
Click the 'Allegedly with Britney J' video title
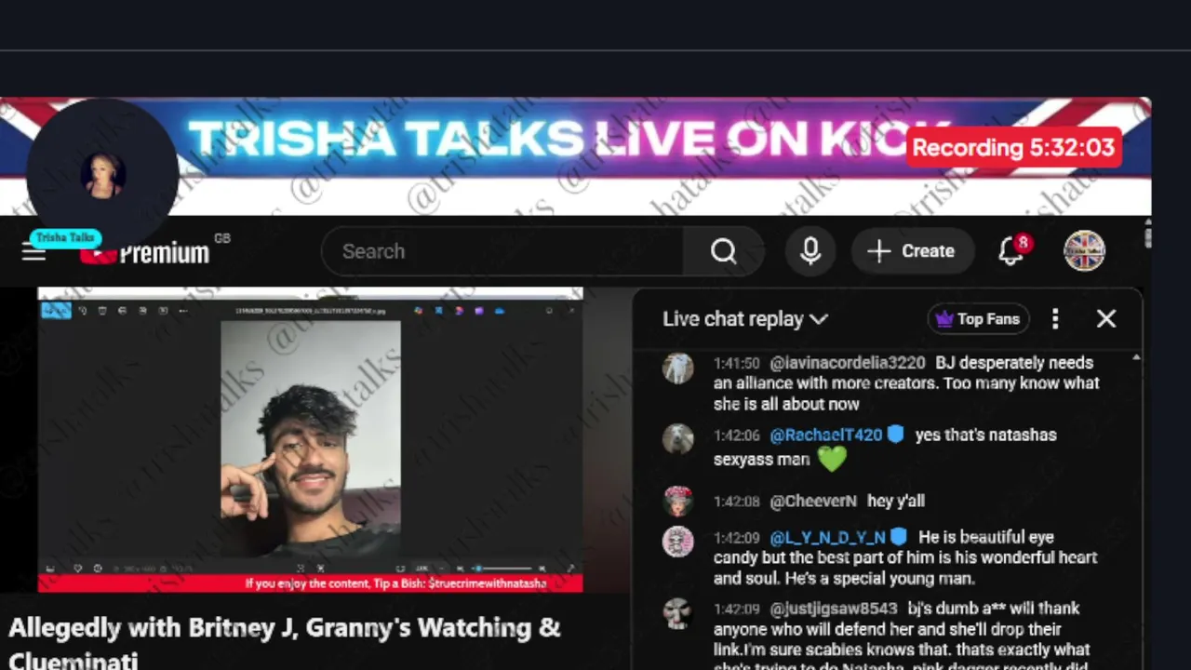pyautogui.click(x=285, y=644)
